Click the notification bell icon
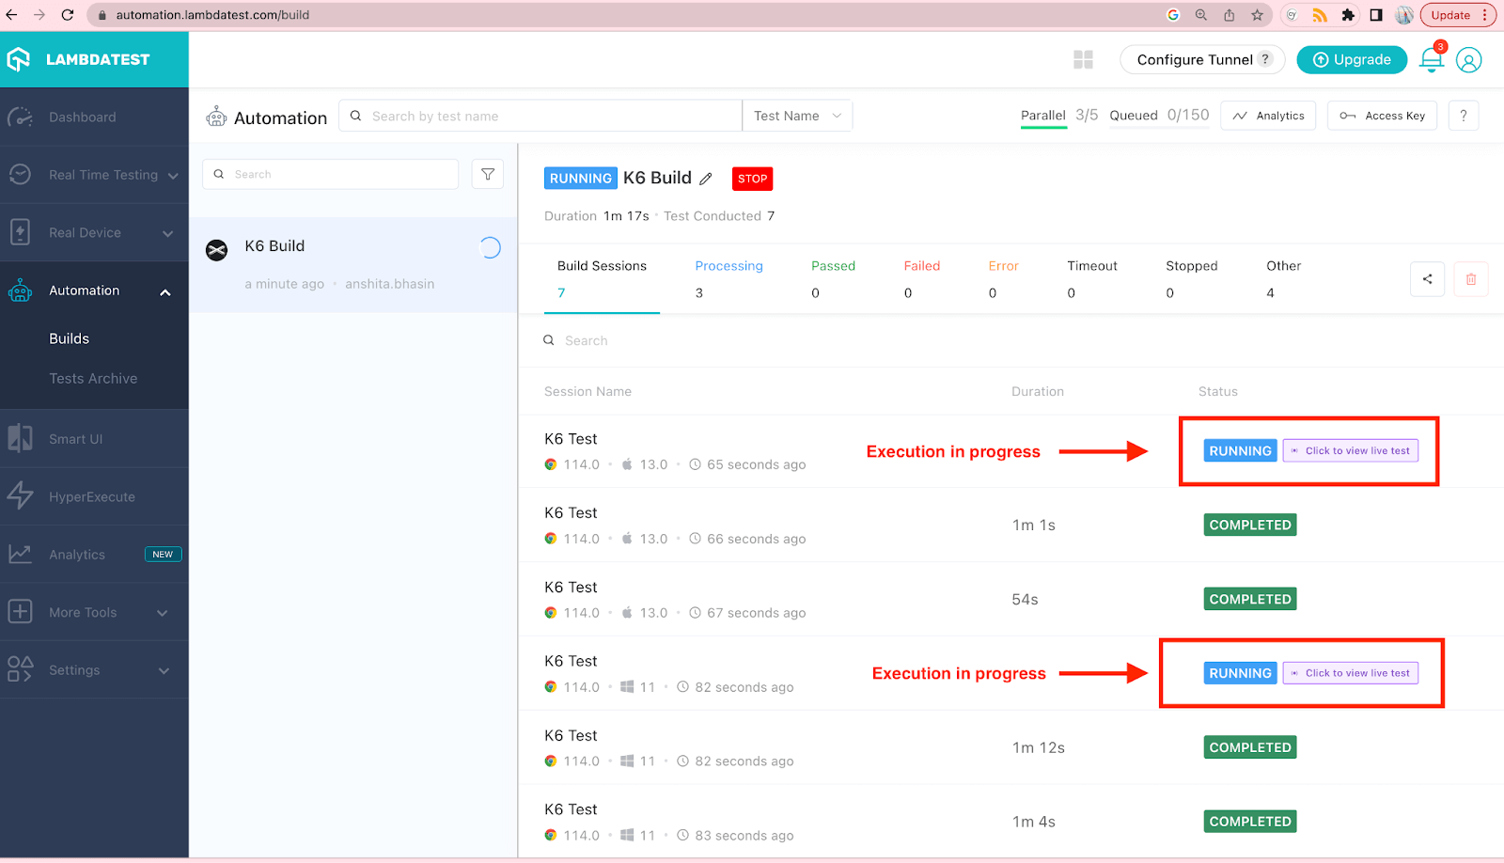Viewport: 1504px width, 863px height. click(1430, 59)
